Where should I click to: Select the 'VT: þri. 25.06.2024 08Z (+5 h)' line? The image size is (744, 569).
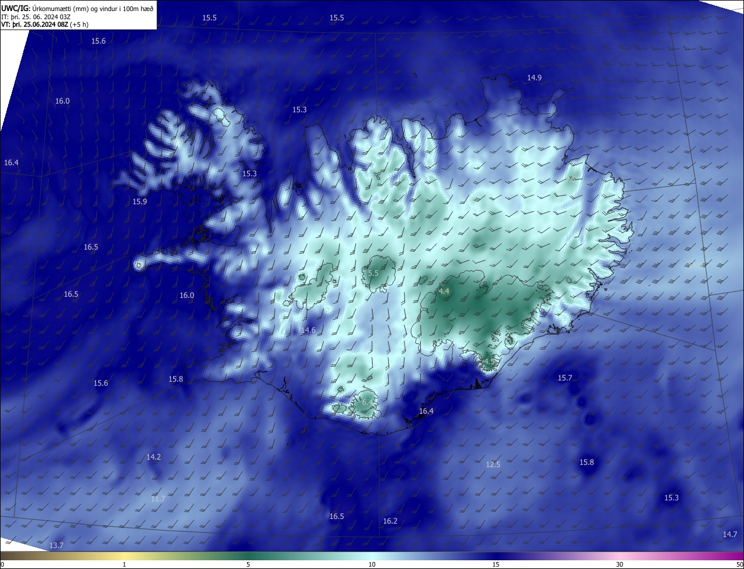pos(45,24)
